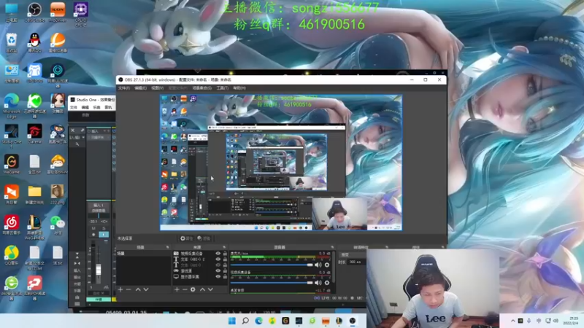
Task: Open taskbar Search
Action: coord(245,321)
